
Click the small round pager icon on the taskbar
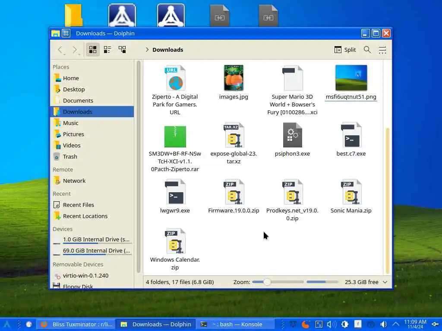(x=29, y=325)
